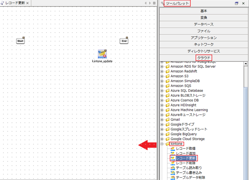Open the 基本 palette category
249x180 pixels.
tap(203, 11)
